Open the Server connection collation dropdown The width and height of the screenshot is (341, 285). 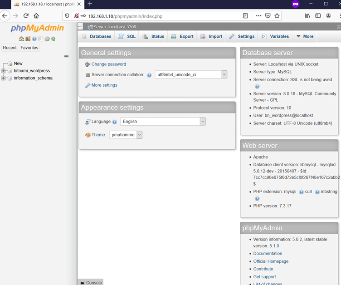(x=191, y=74)
